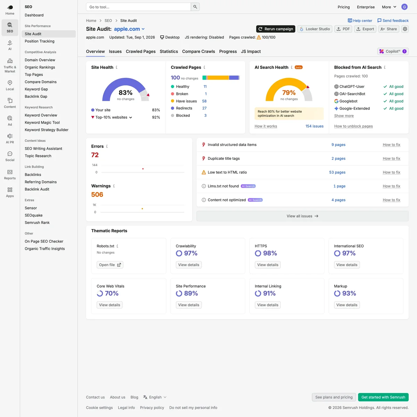Switch to the Issues tab
417x417 pixels.
pos(115,51)
